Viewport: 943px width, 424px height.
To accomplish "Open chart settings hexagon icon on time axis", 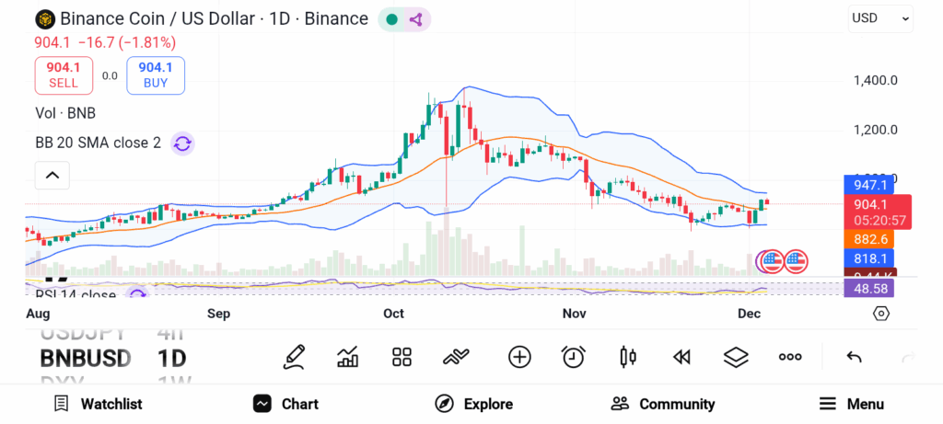I will (x=881, y=314).
